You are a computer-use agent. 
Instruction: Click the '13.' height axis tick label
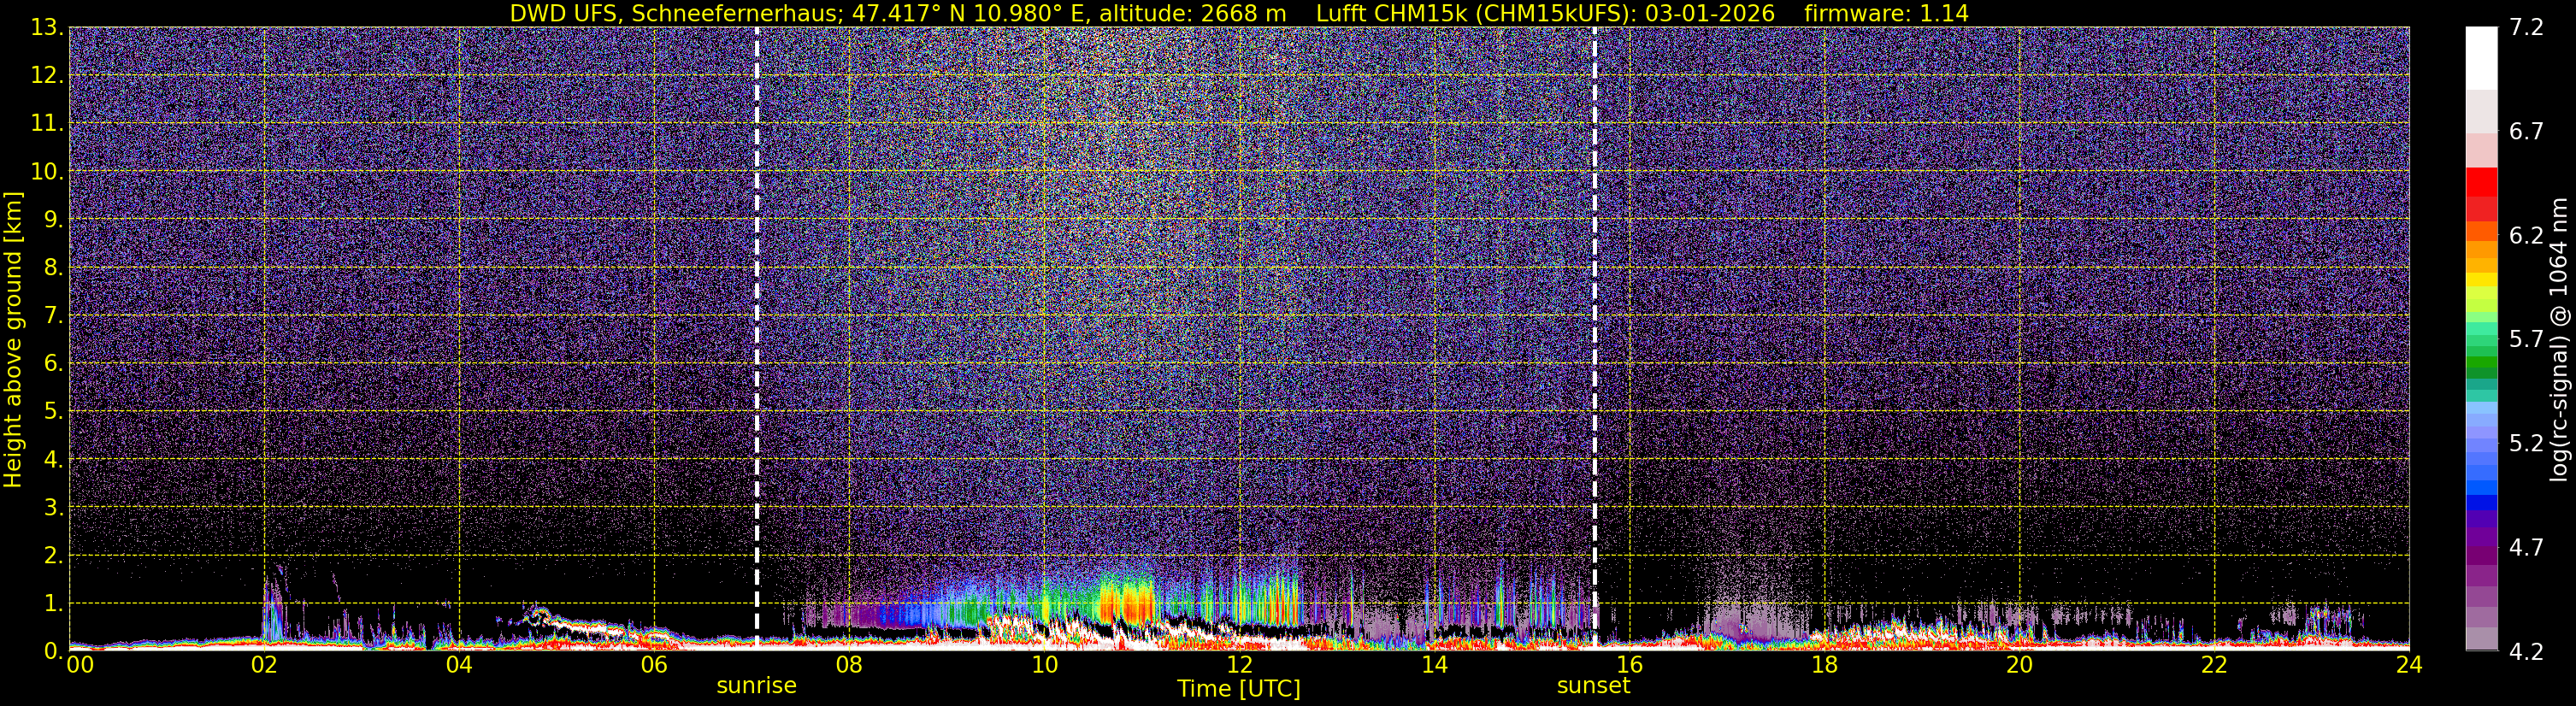click(x=47, y=28)
